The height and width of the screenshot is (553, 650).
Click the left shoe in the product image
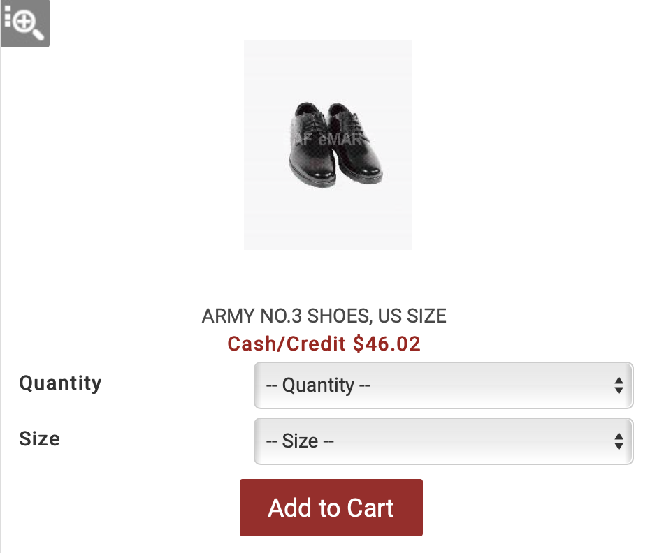[312, 145]
